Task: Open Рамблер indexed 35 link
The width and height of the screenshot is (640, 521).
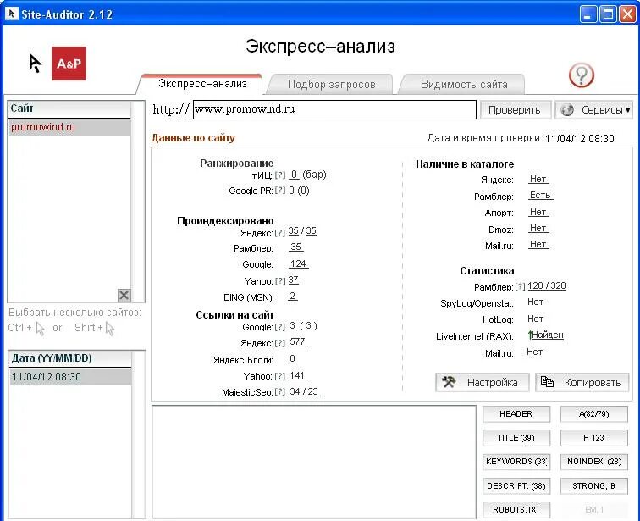Action: click(x=296, y=247)
